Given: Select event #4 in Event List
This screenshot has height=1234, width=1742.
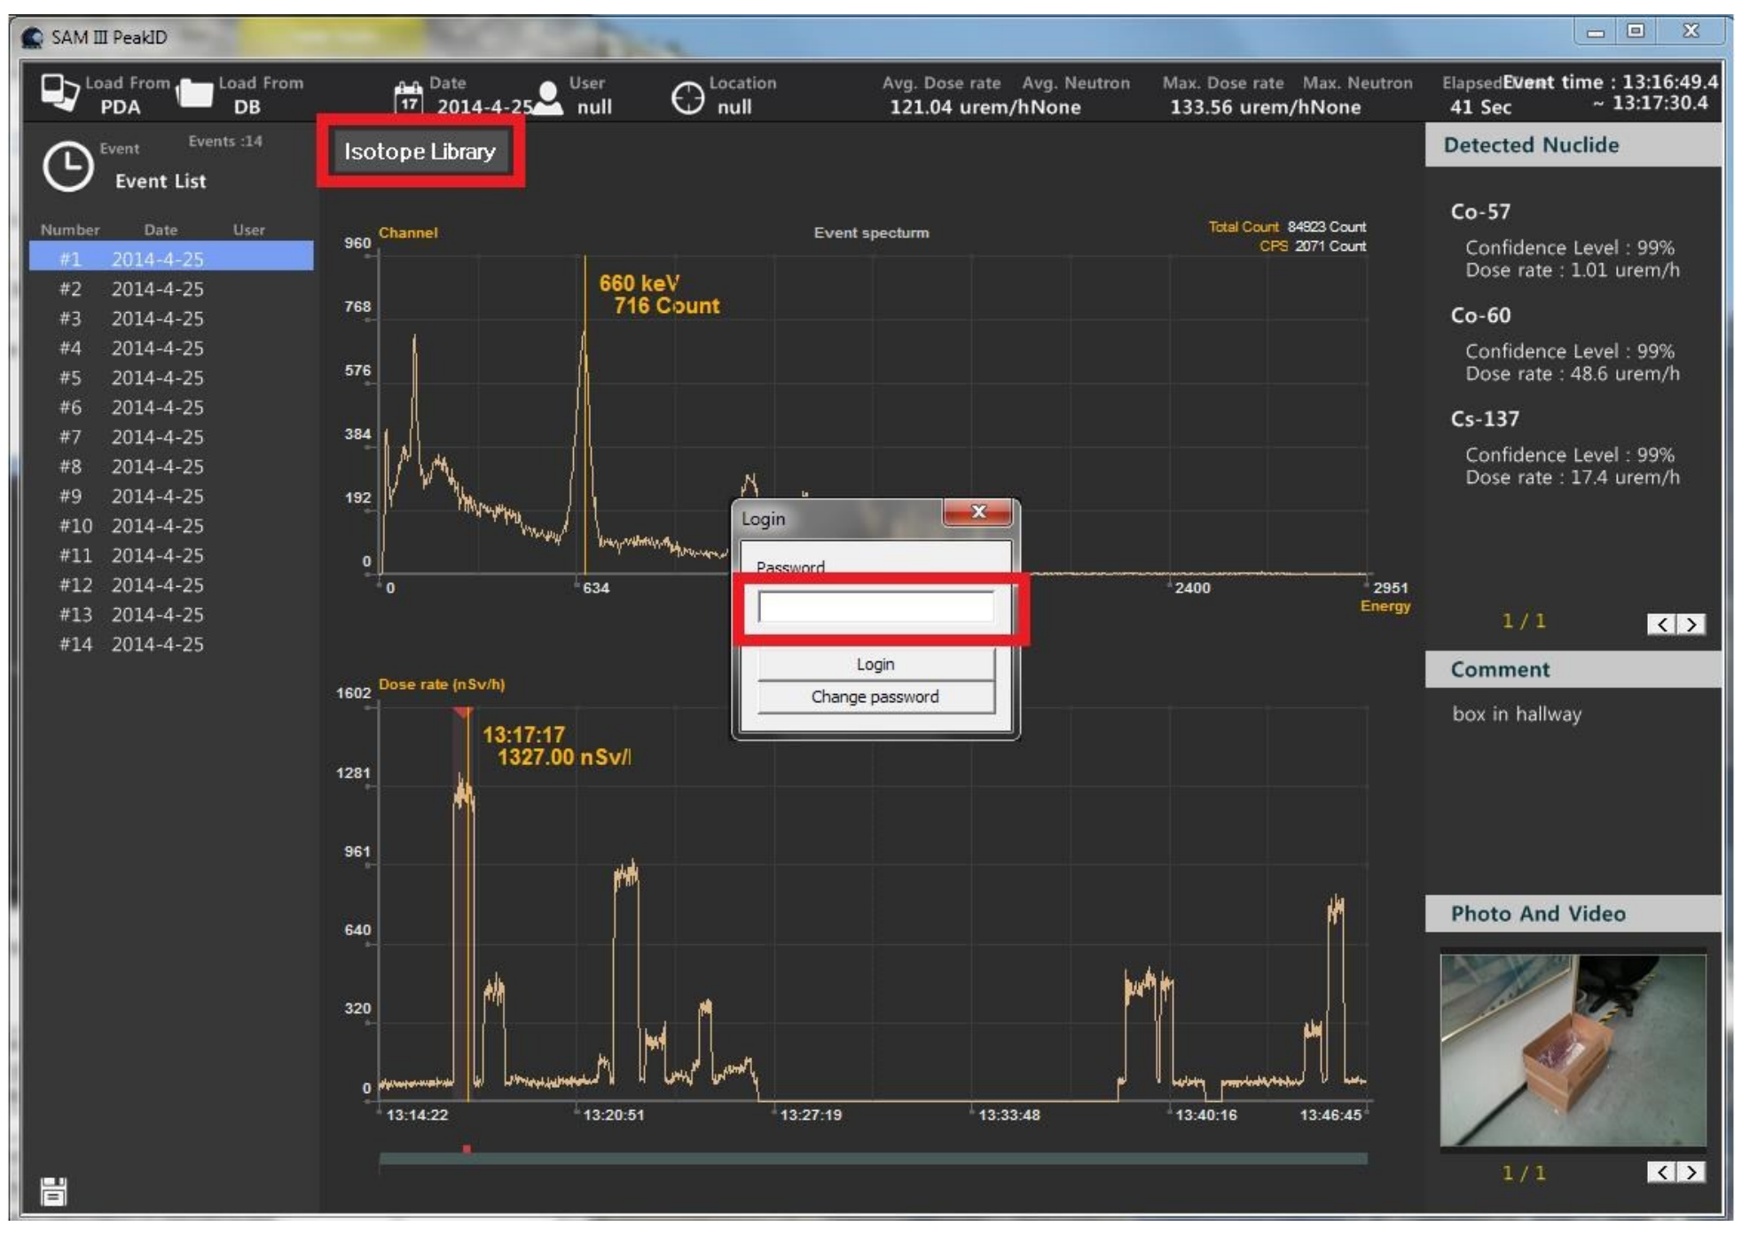Looking at the screenshot, I should click(x=171, y=348).
